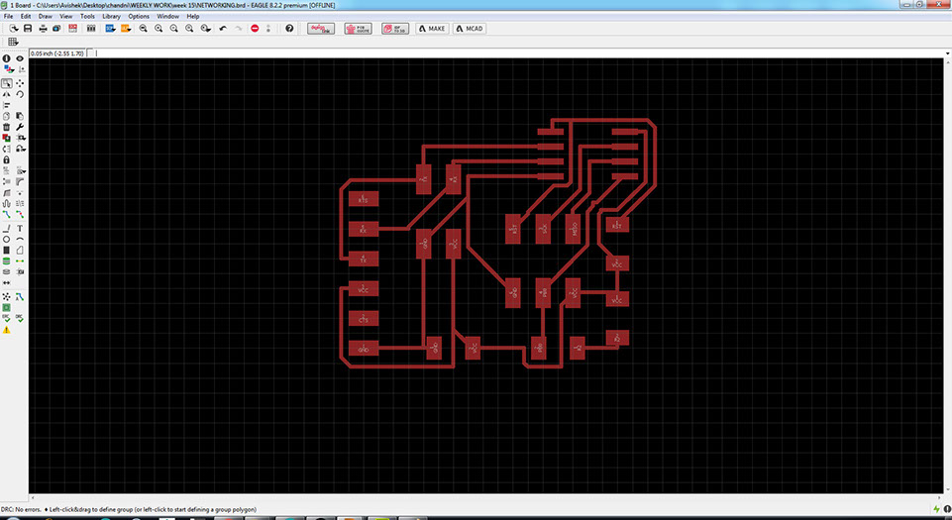
Task: Select the Copy tool
Action: coord(6,116)
